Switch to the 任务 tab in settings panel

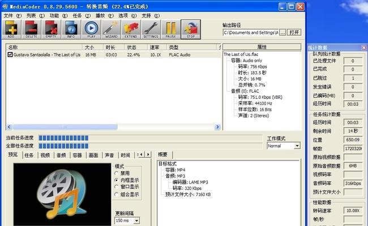pos(29,155)
